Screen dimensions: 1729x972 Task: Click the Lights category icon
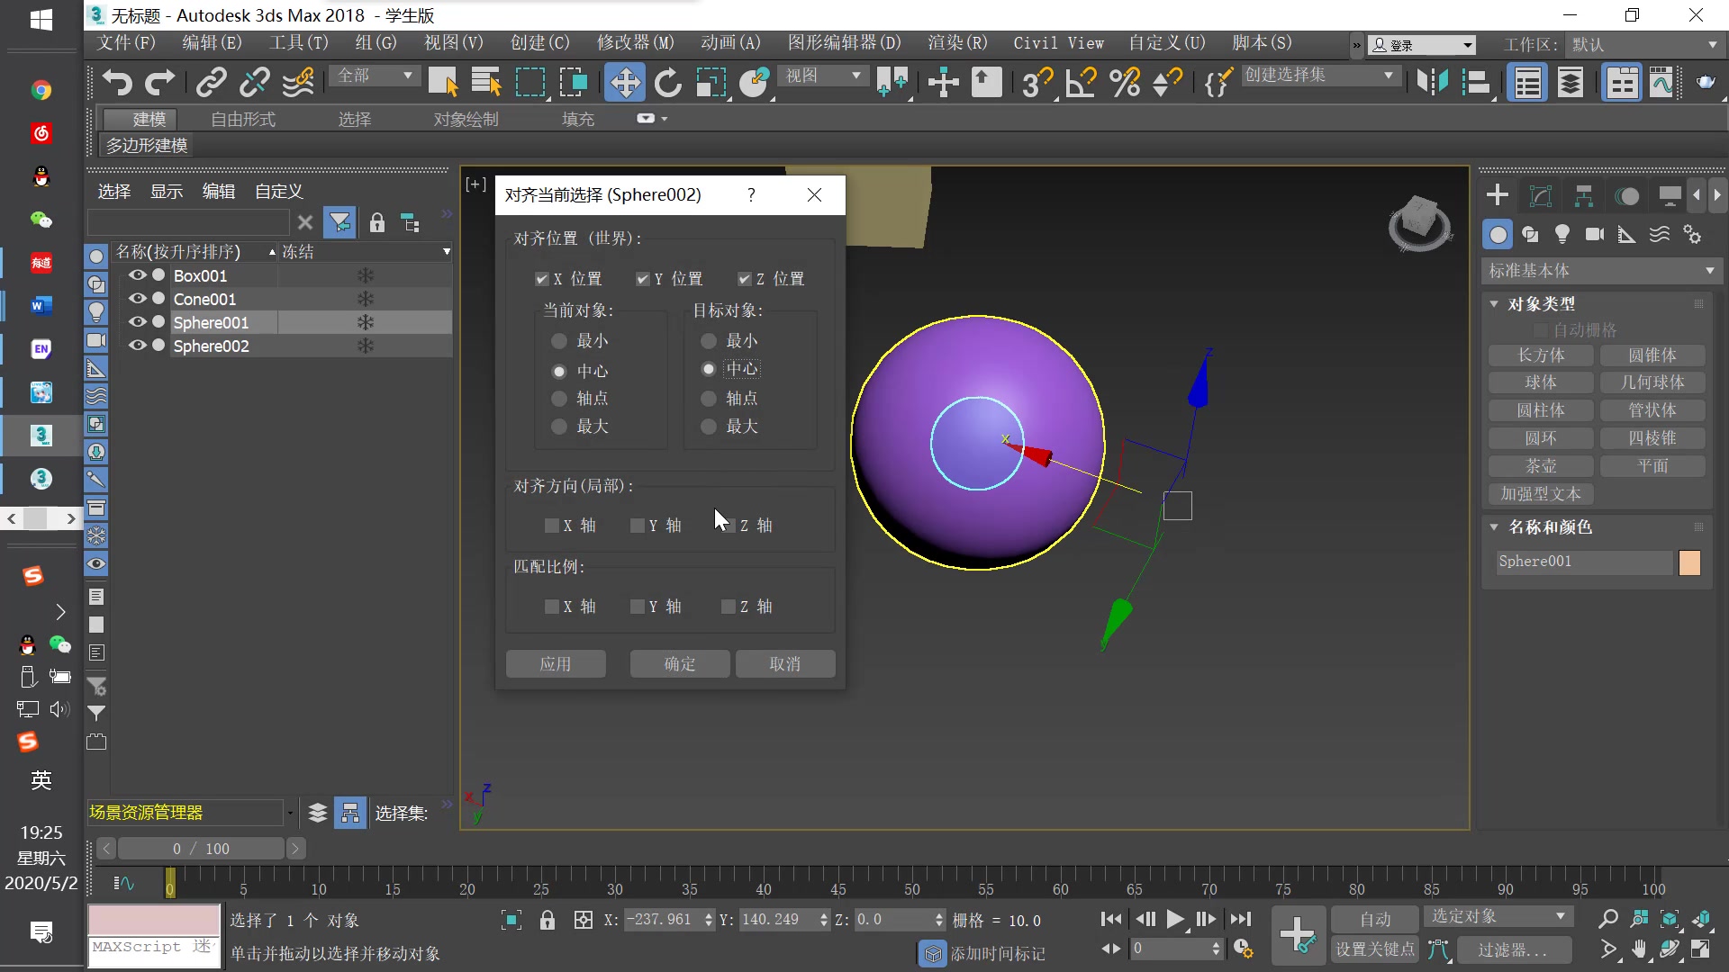click(x=1562, y=235)
